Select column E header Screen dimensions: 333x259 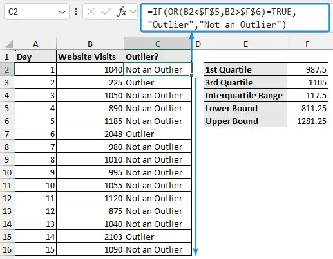pyautogui.click(x=245, y=44)
